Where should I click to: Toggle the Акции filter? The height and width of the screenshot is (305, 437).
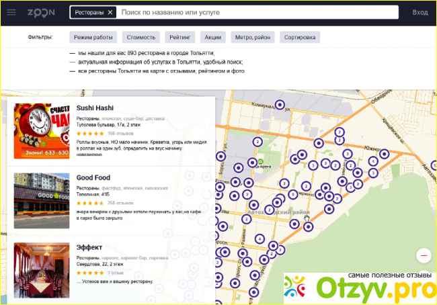[x=213, y=38]
